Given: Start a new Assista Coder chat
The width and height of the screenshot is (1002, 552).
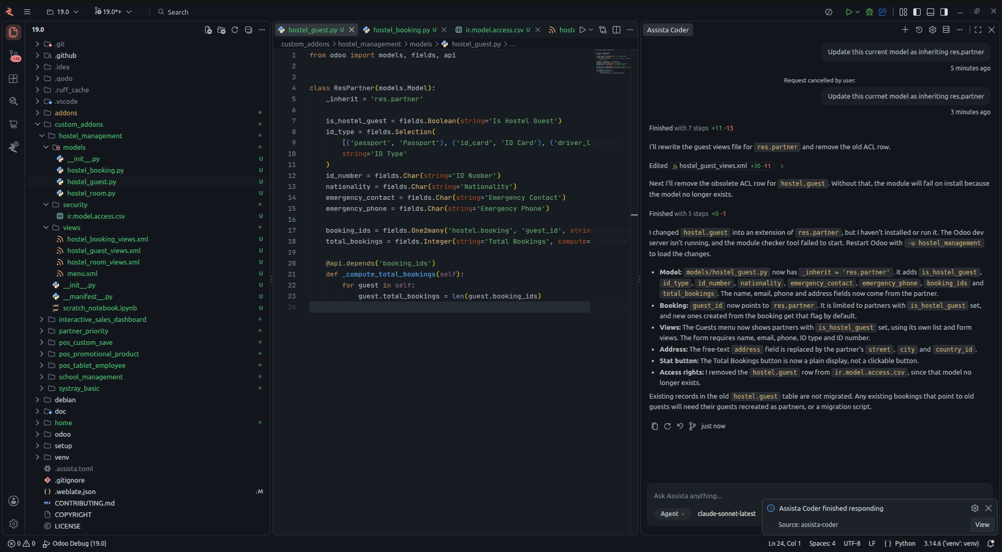Looking at the screenshot, I should (905, 30).
